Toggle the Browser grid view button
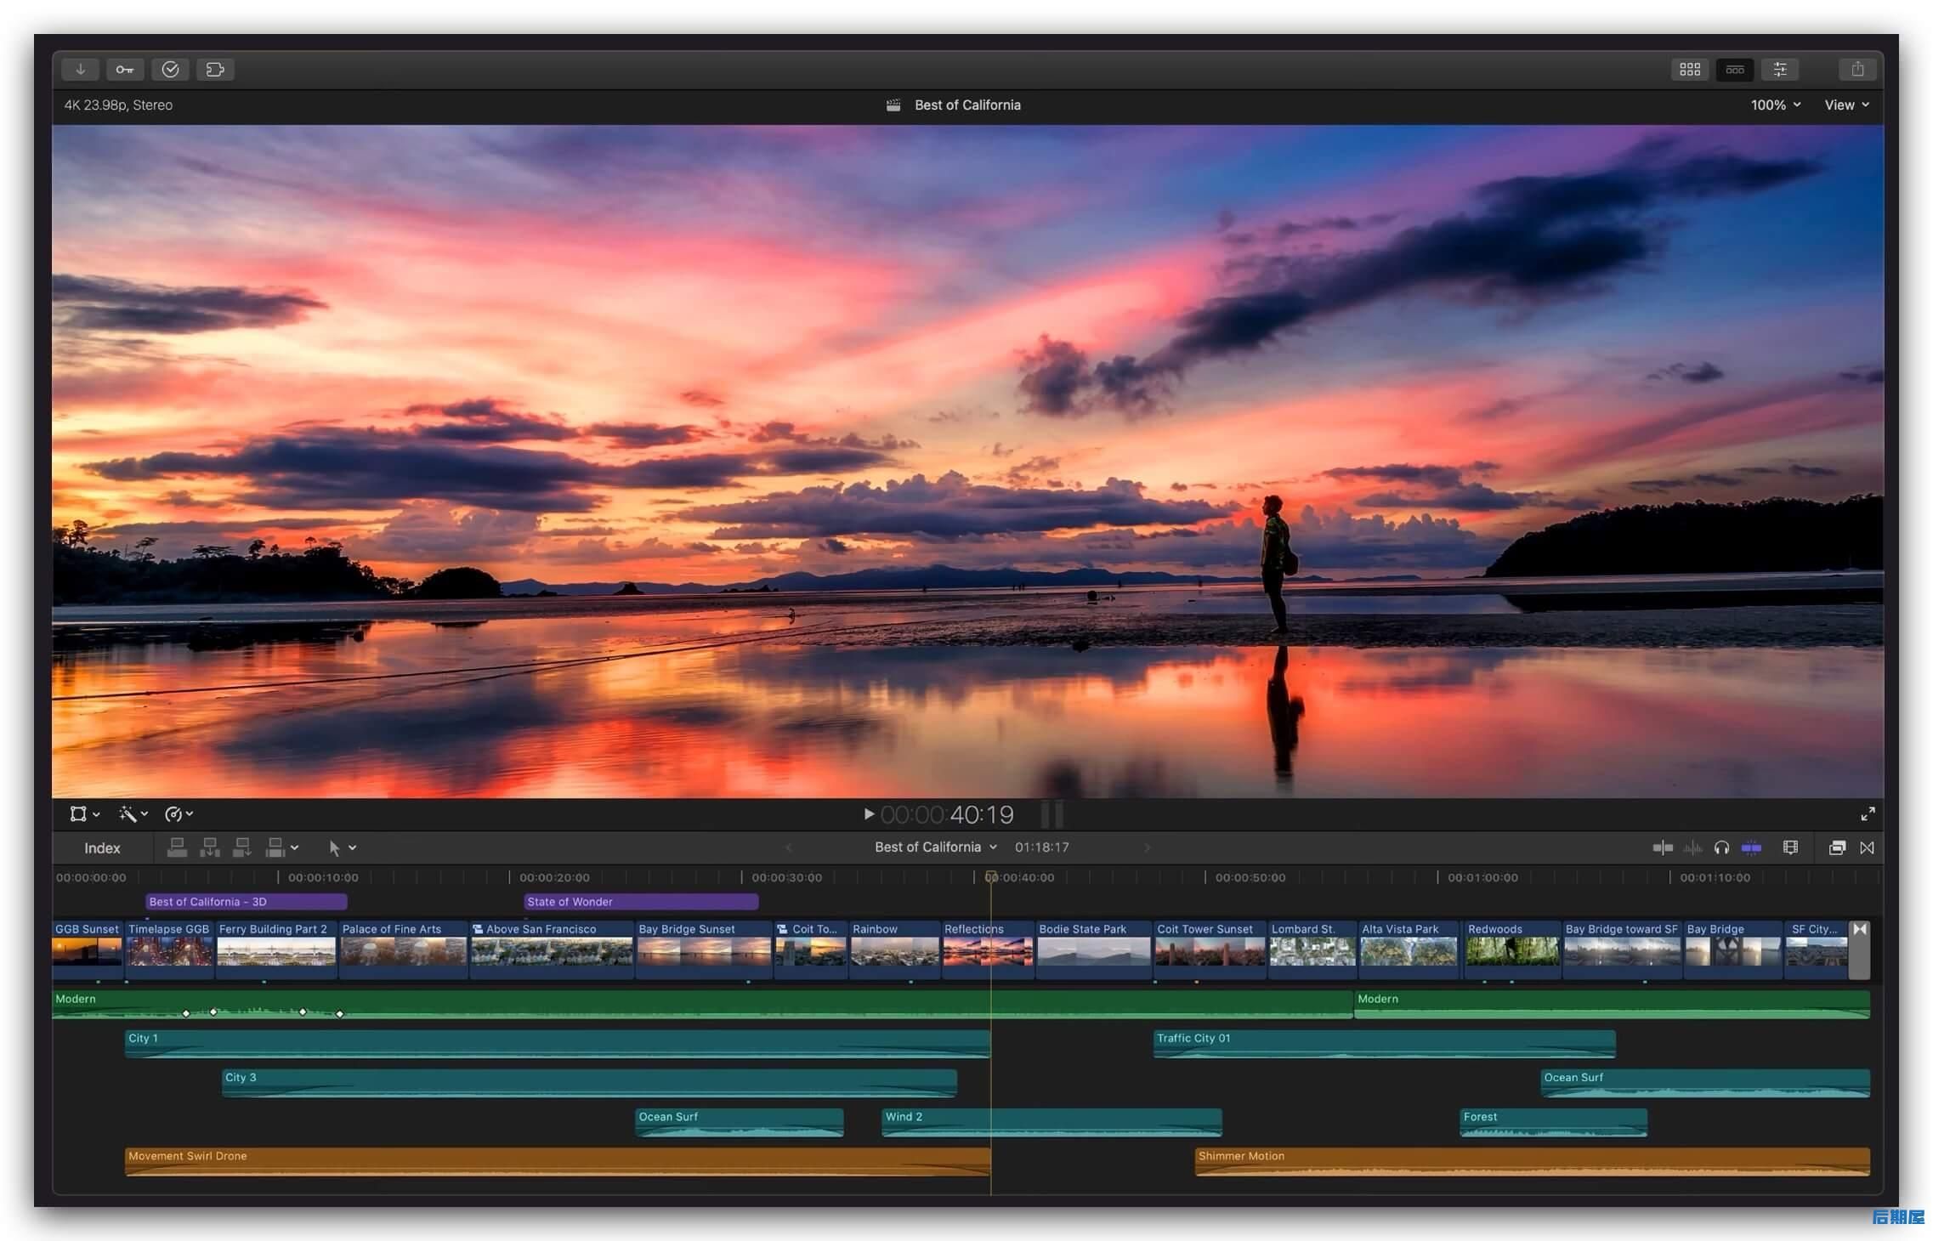The height and width of the screenshot is (1241, 1933). (x=1690, y=70)
